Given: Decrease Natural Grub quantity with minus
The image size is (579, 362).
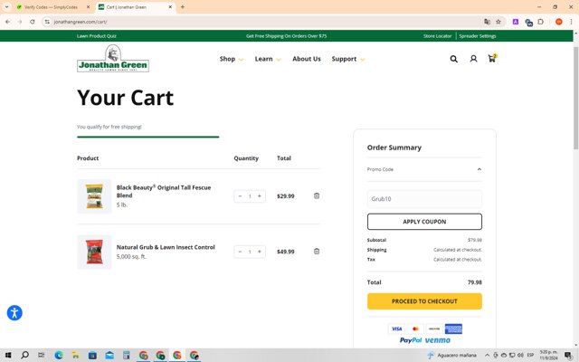Looking at the screenshot, I should (240, 252).
